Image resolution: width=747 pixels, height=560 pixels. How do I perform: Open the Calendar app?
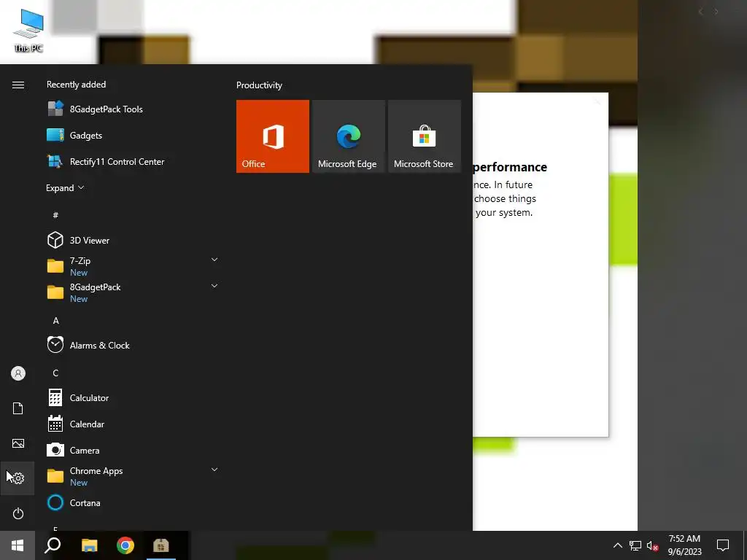click(x=132, y=424)
